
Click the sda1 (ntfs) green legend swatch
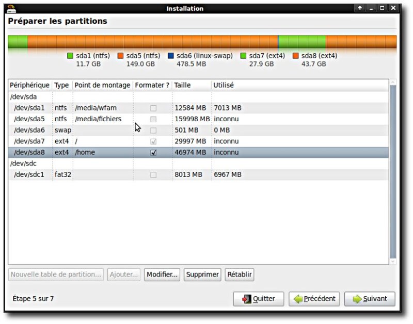click(x=70, y=56)
